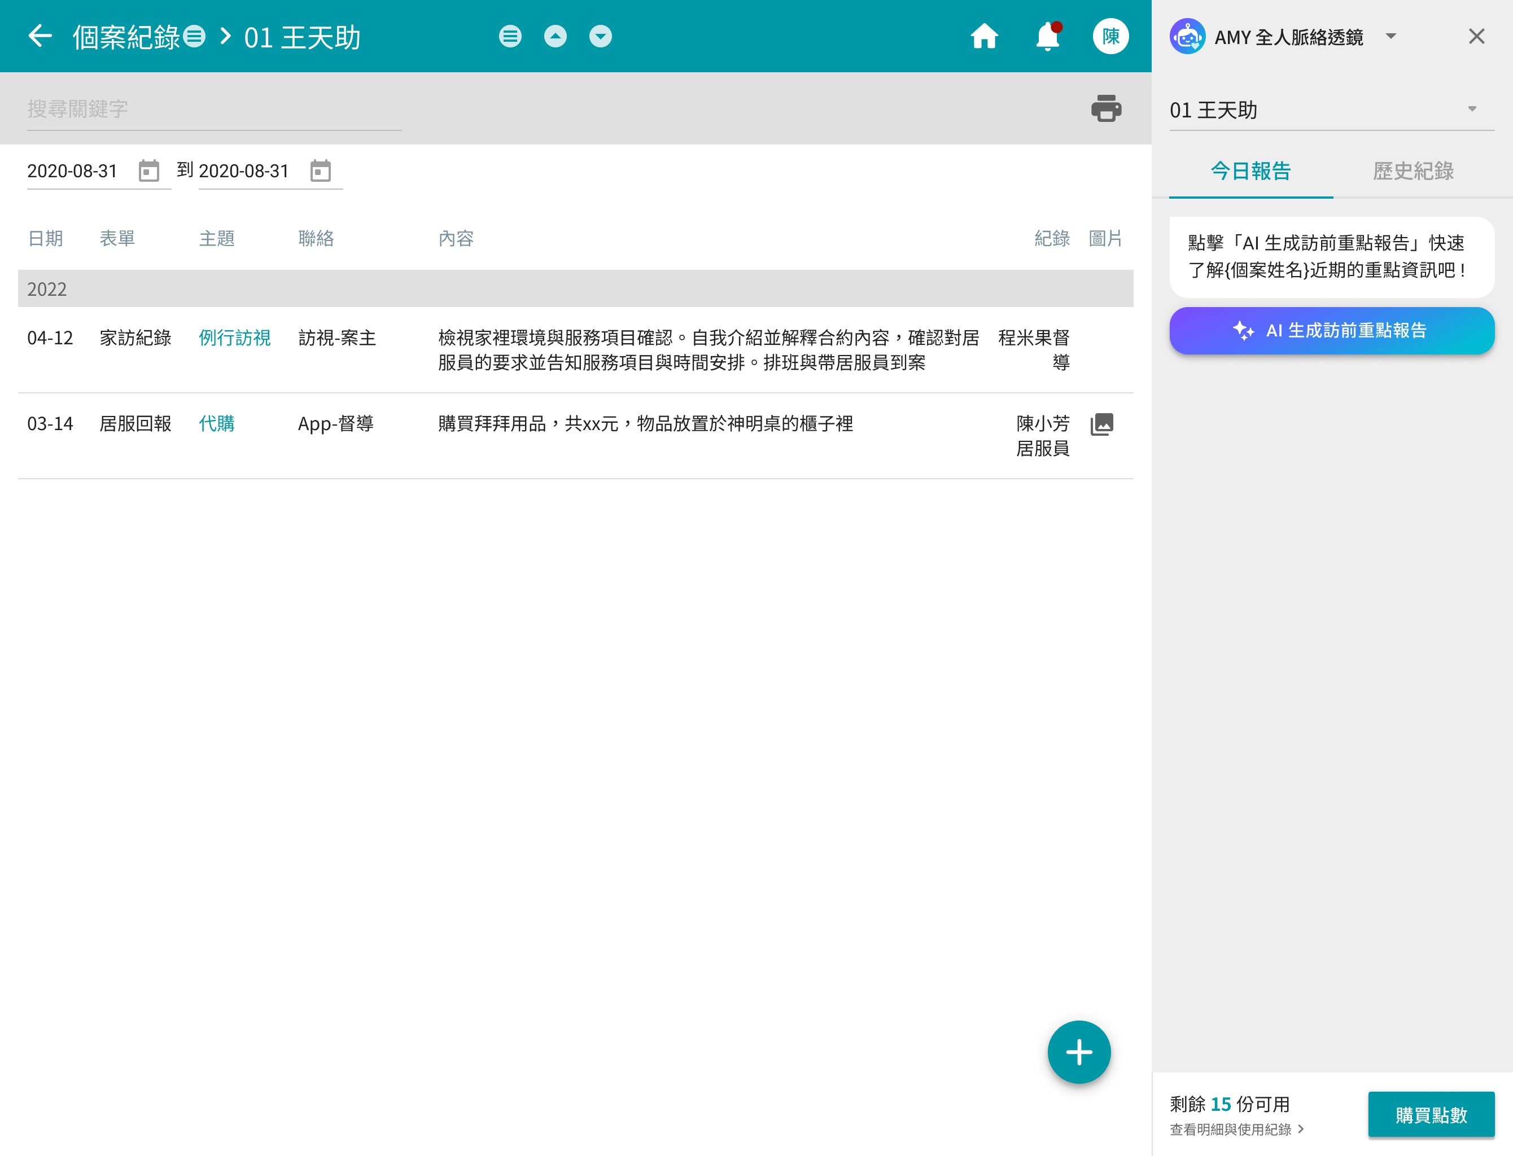The image size is (1513, 1156).
Task: Open 查看明細與使用紀錄 link
Action: tap(1237, 1129)
